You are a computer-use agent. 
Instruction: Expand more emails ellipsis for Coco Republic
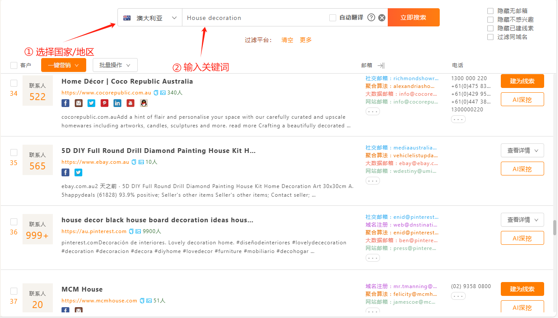pos(373,111)
